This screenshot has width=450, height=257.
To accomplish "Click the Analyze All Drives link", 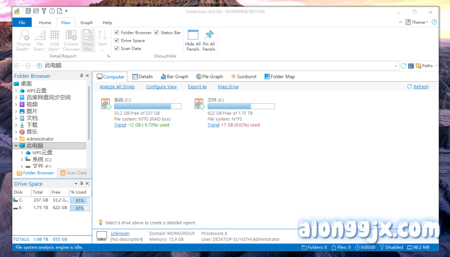I will pyautogui.click(x=117, y=87).
